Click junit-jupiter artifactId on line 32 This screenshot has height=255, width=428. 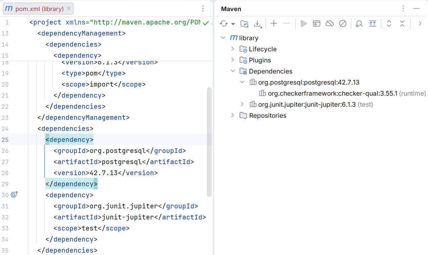point(128,217)
